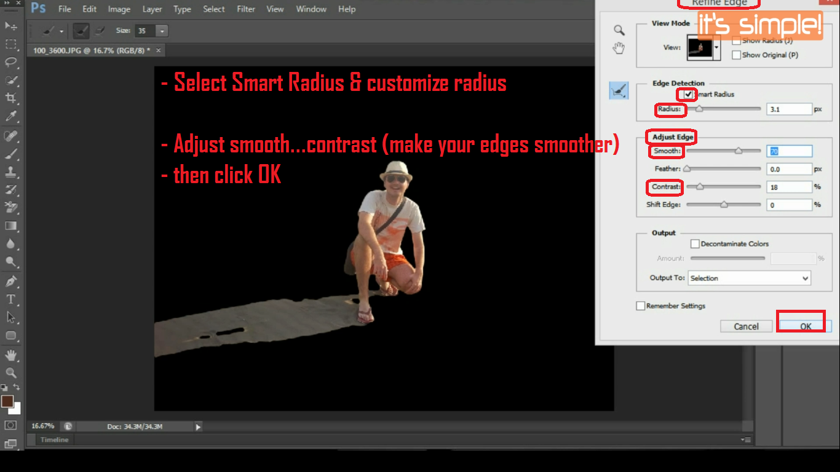Click OK in Refine Edge dialog

[806, 326]
